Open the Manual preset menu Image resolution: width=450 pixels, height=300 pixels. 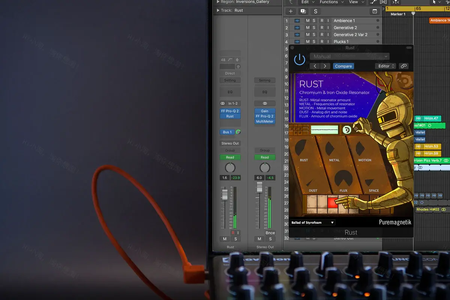point(349,56)
